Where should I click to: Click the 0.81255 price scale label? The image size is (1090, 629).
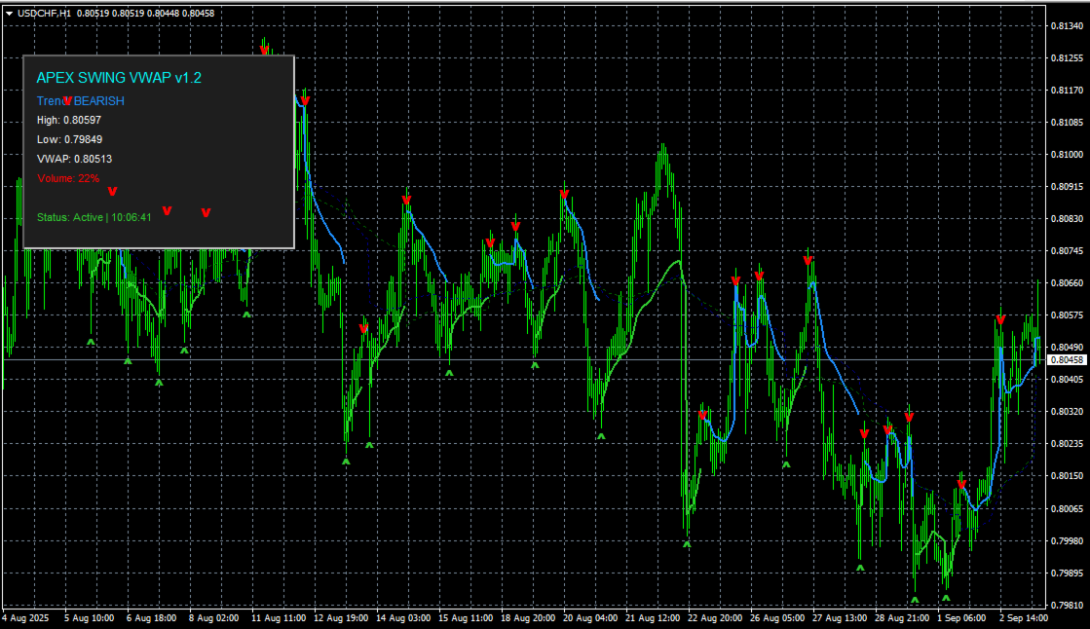coord(1067,57)
